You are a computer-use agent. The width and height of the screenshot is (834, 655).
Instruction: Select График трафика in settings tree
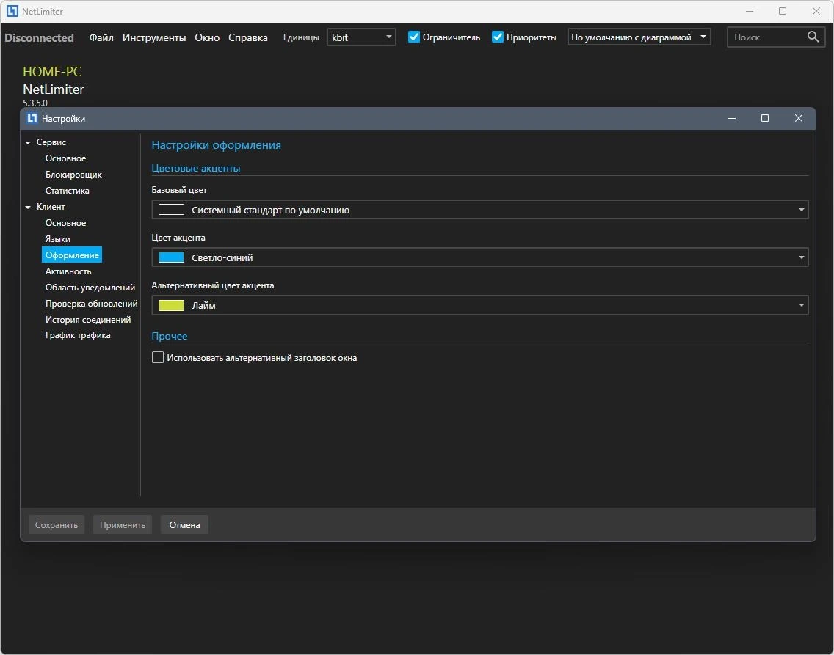(78, 335)
